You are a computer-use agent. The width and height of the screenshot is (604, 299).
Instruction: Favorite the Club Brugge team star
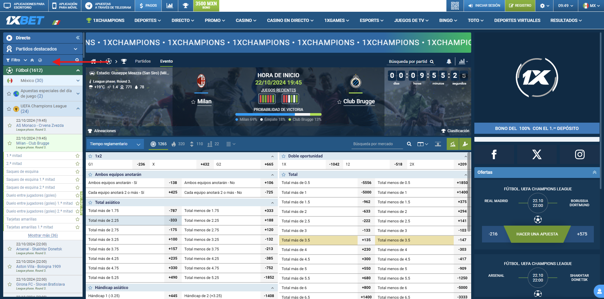pyautogui.click(x=339, y=102)
